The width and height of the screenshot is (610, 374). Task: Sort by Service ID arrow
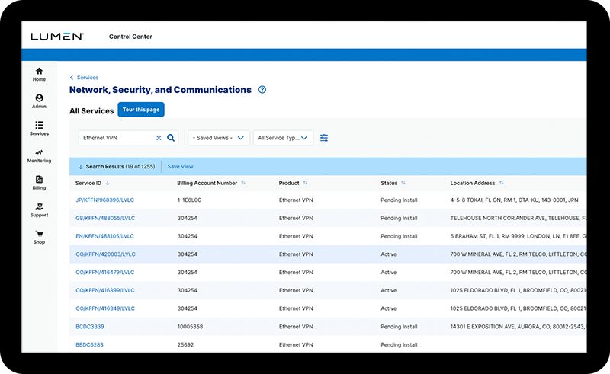[x=108, y=183]
